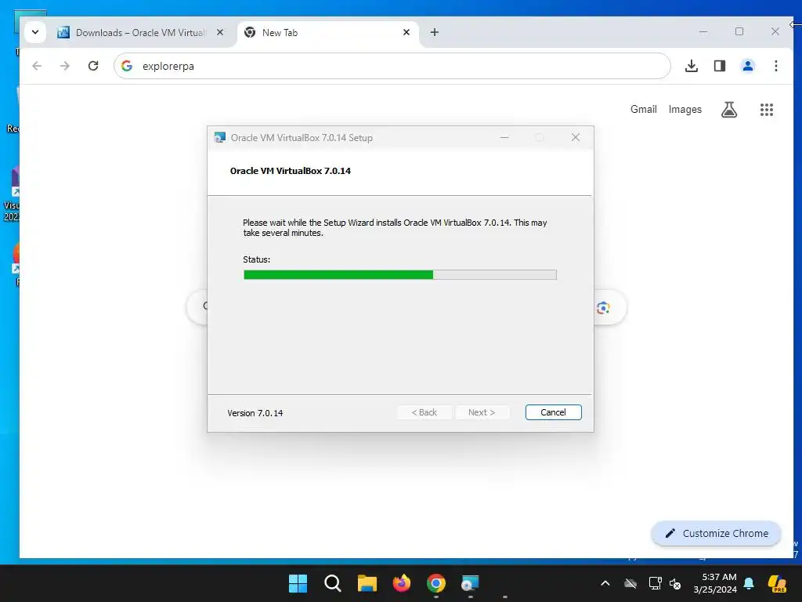Viewport: 802px width, 602px height.
Task: Minimize the VirtualBox Setup dialog
Action: click(x=504, y=137)
